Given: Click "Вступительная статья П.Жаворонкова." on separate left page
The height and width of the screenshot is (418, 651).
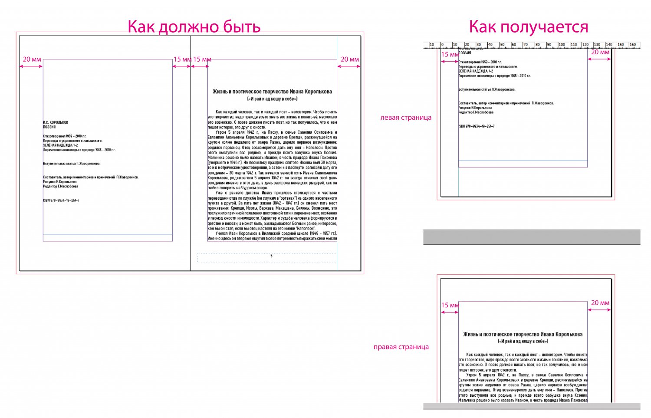Looking at the screenshot, I should (x=487, y=89).
